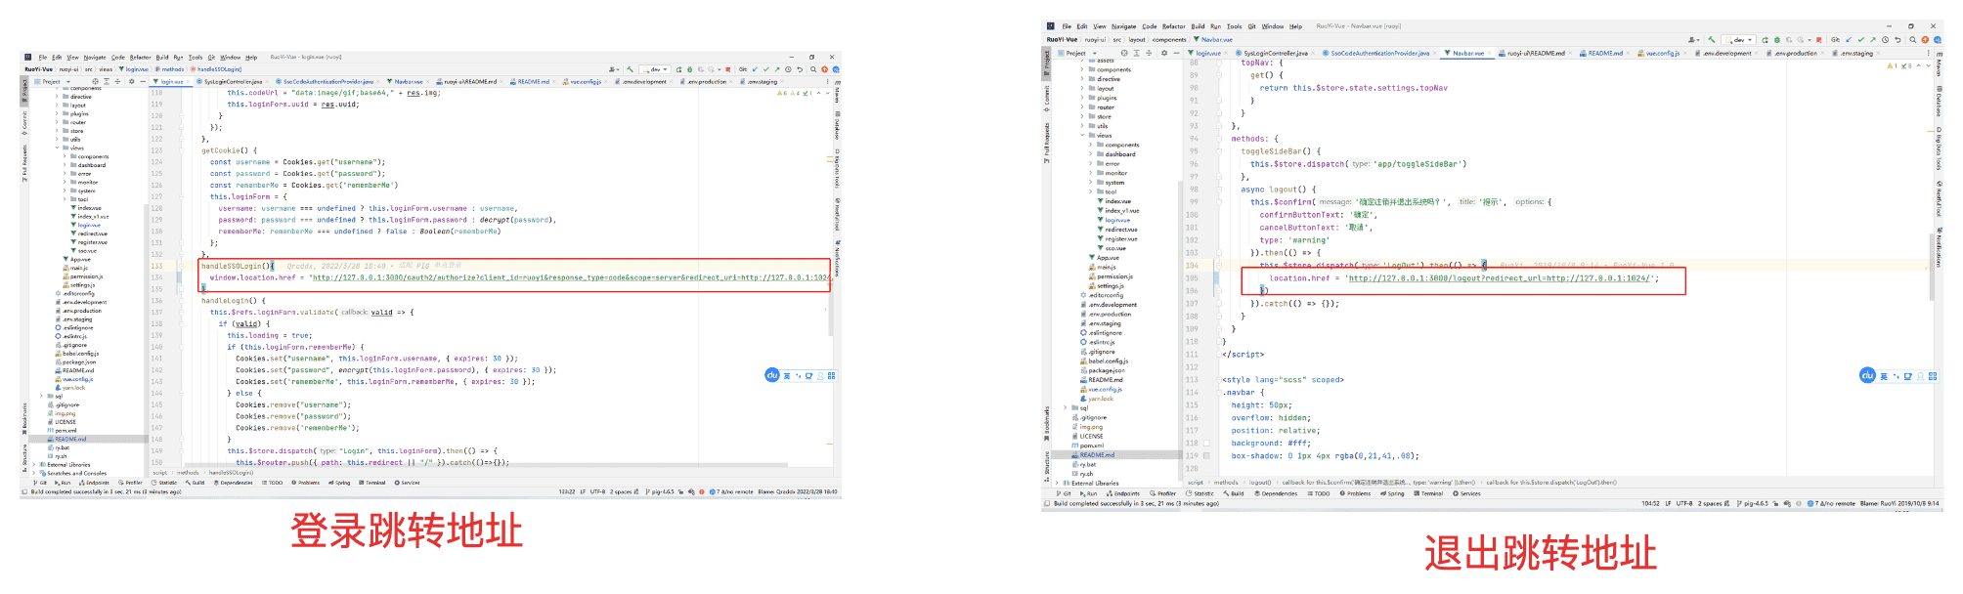1963x594 pixels.
Task: Expand the sql folder in Navbar.vue window tree
Action: pyautogui.click(x=1067, y=408)
